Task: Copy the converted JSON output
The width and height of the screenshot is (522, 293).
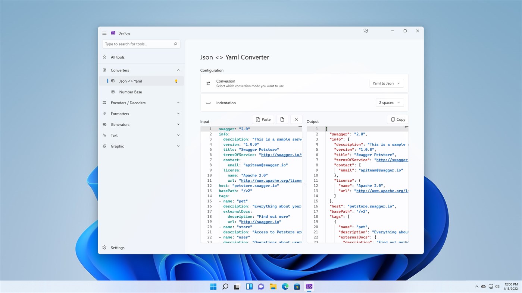Action: [397, 119]
